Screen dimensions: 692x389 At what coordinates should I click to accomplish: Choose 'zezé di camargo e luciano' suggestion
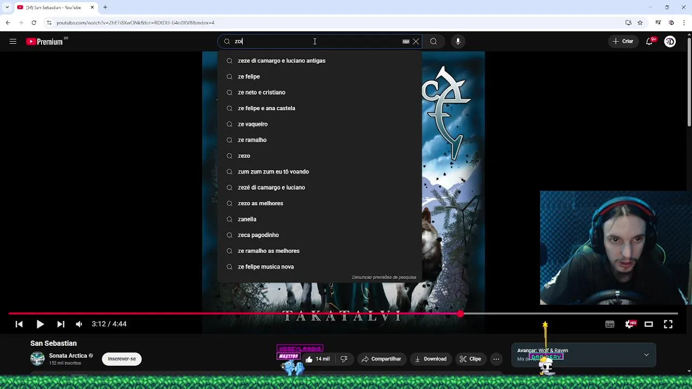tap(320, 187)
